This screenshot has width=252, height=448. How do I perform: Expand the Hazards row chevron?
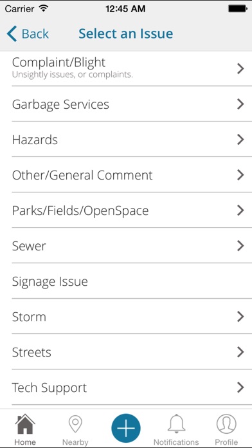(240, 140)
